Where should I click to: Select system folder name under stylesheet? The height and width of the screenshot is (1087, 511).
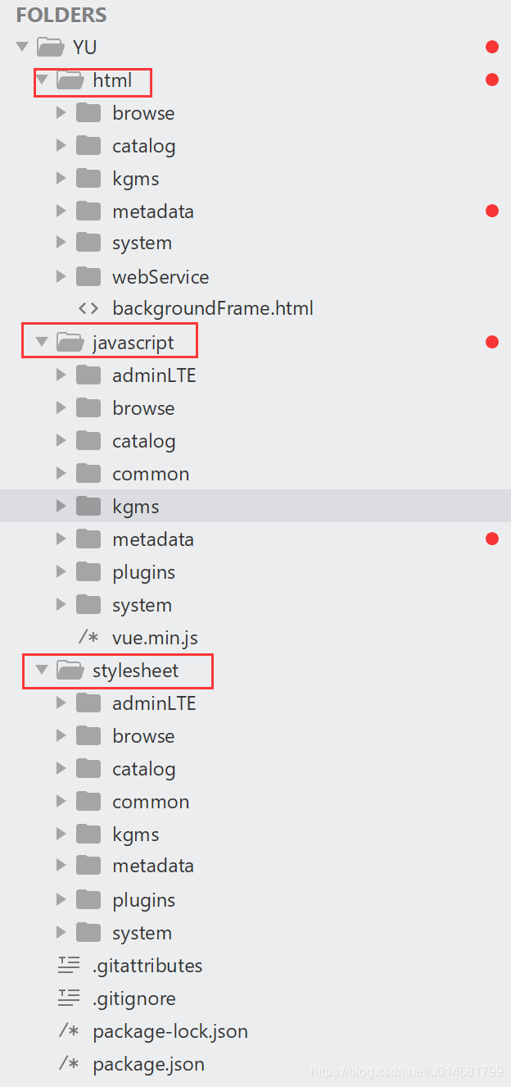[142, 933]
